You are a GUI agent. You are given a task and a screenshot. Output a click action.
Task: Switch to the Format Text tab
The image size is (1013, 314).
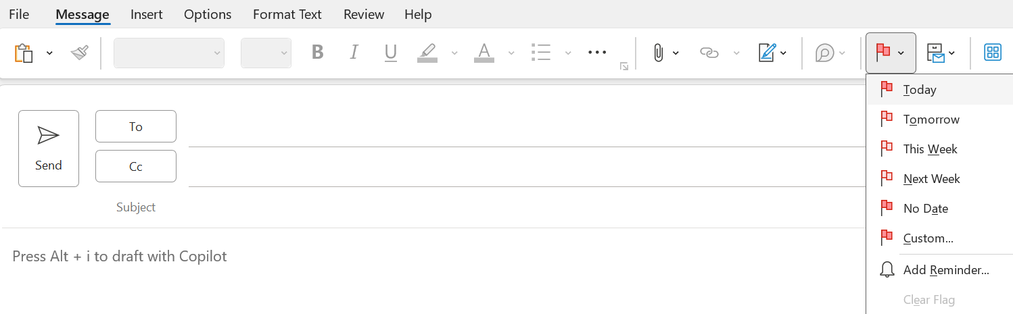287,14
